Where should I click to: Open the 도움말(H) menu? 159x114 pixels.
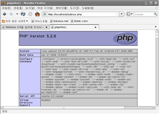[x=88, y=8]
